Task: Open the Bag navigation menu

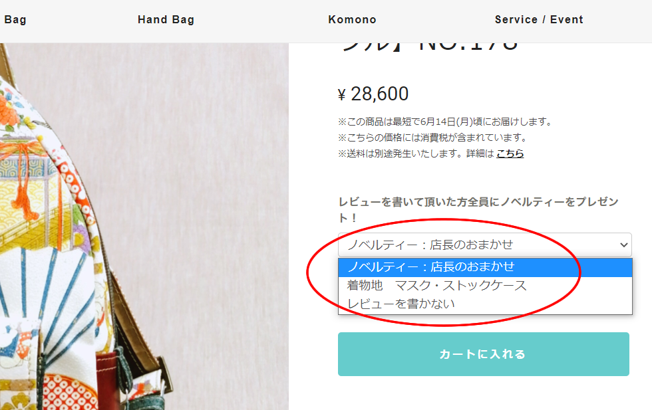Action: point(15,19)
